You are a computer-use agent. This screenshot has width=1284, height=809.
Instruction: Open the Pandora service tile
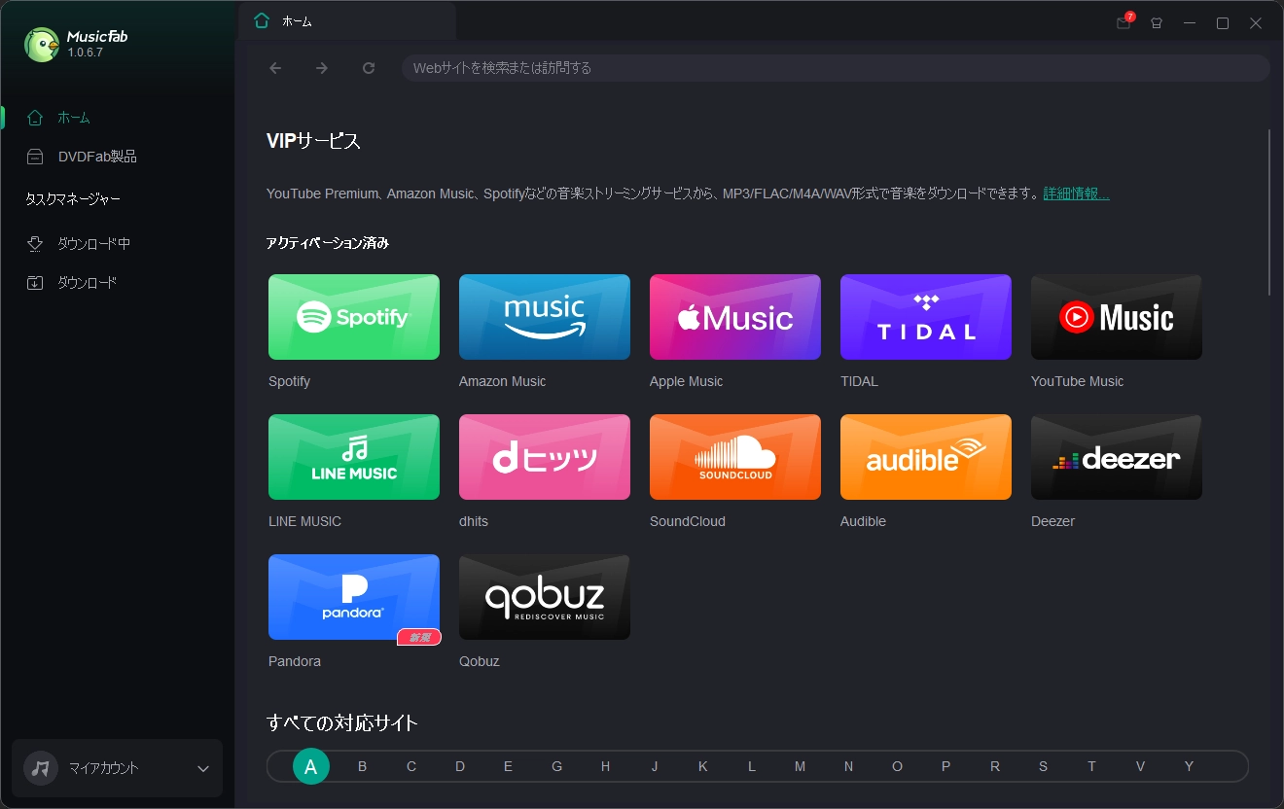[x=354, y=597]
